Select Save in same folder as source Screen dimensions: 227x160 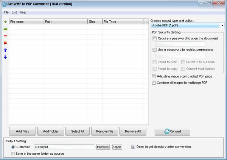[x=13, y=154]
